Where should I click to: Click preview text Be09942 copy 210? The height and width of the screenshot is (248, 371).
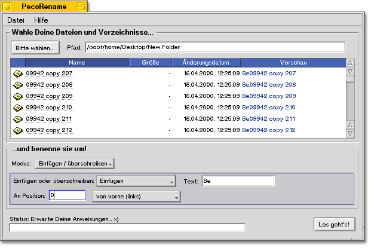[x=269, y=108]
